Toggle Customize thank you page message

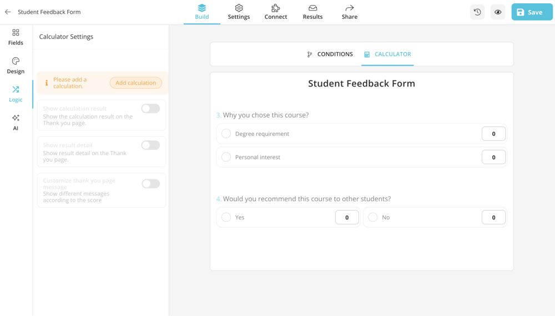click(x=150, y=184)
